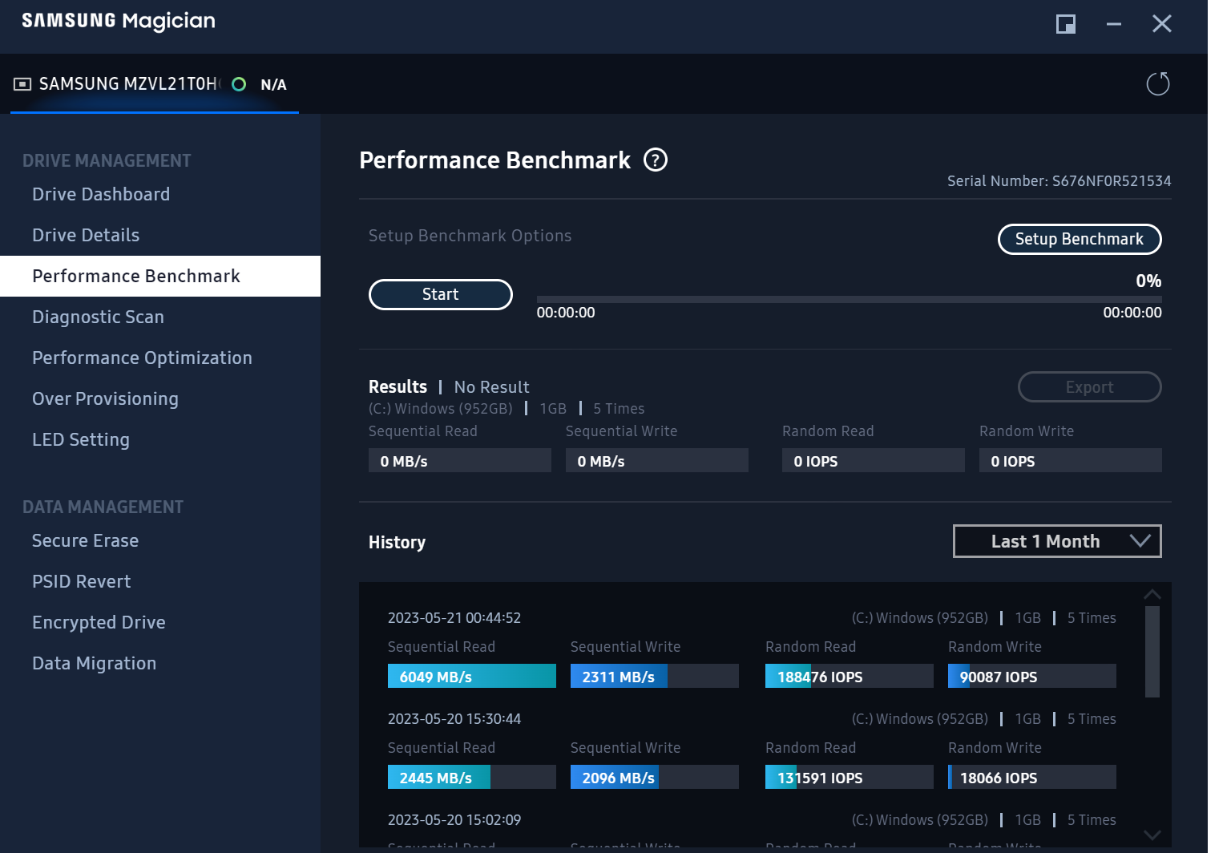Viewport: 1231px width, 853px height.
Task: Click the serial number S676NF0R521534 text
Action: [1112, 181]
